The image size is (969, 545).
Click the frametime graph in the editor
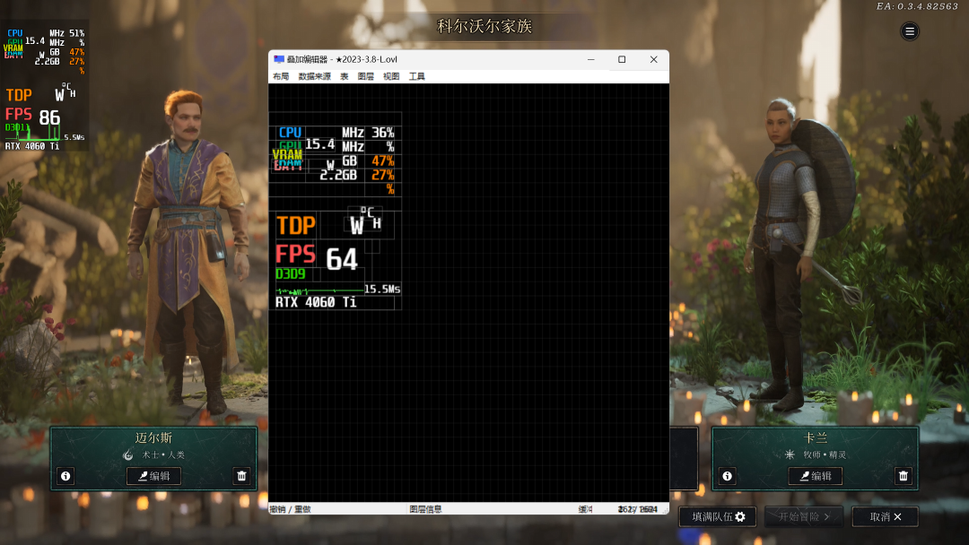click(x=319, y=290)
